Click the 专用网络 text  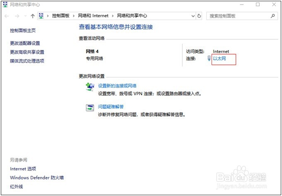[94, 58]
